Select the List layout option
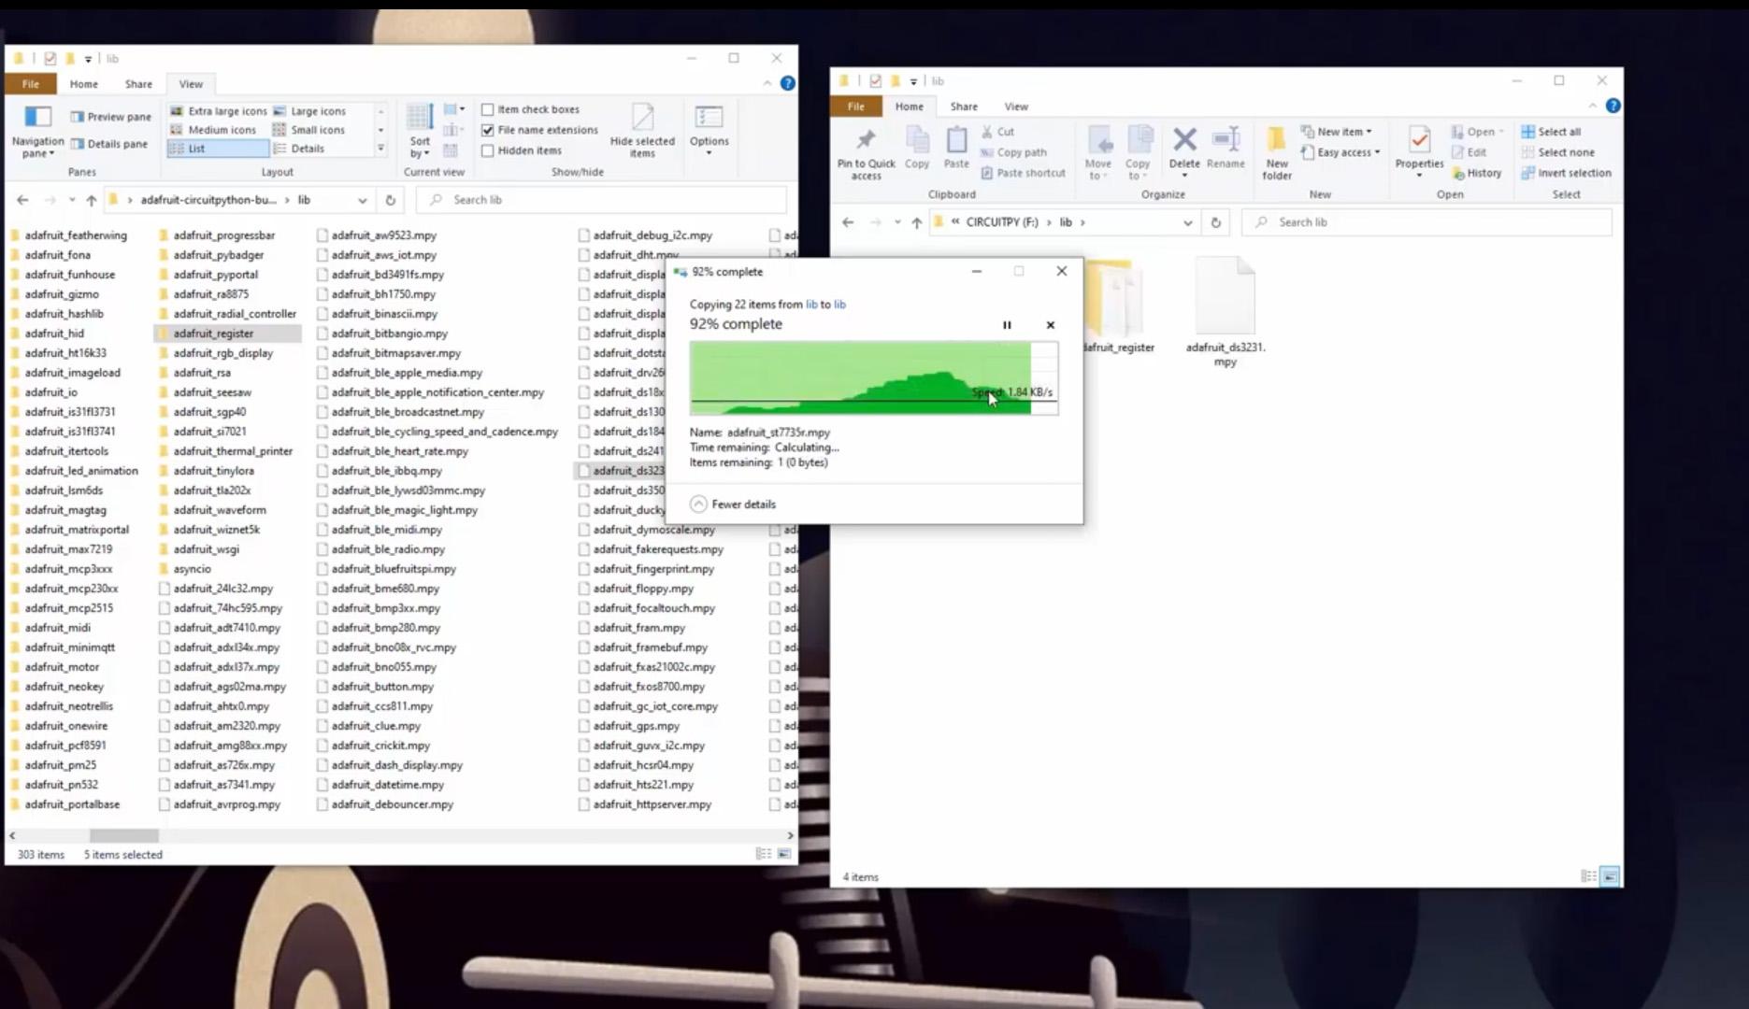The width and height of the screenshot is (1749, 1009). click(218, 149)
